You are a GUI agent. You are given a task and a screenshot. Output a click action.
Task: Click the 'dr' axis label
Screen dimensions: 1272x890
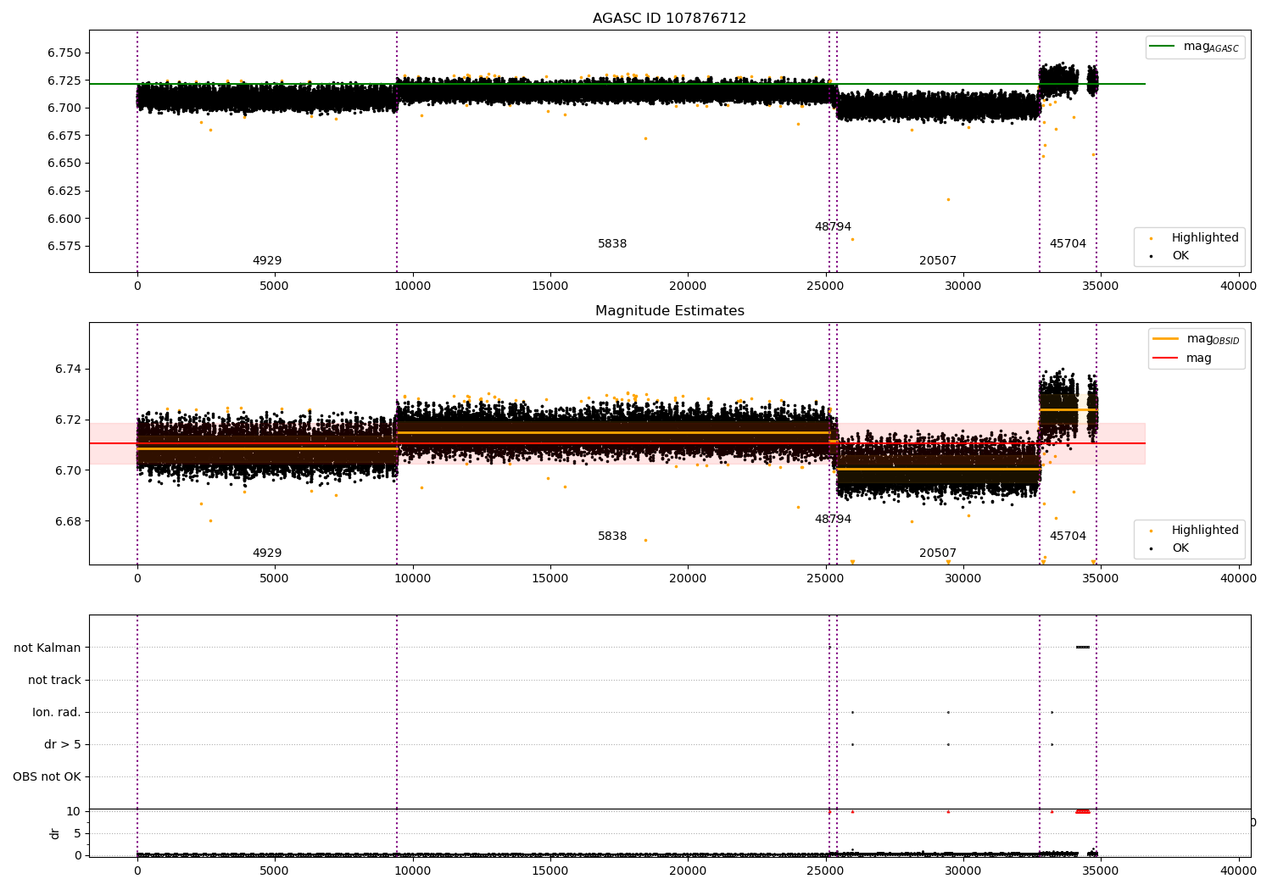pyautogui.click(x=55, y=833)
